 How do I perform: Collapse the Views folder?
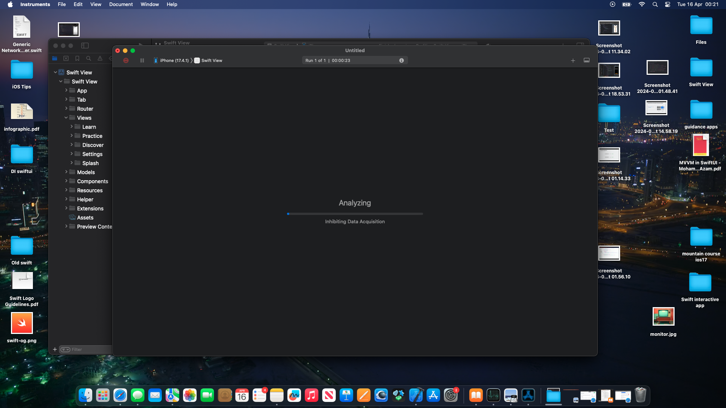click(66, 118)
